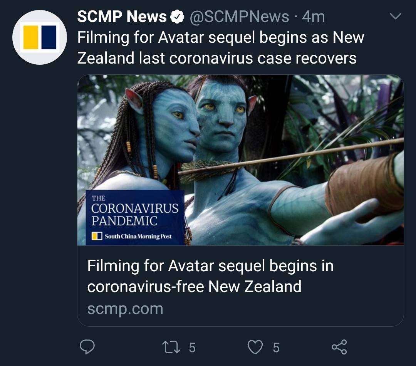Open the 4m timestamp of tweet
The height and width of the screenshot is (366, 416).
click(313, 17)
